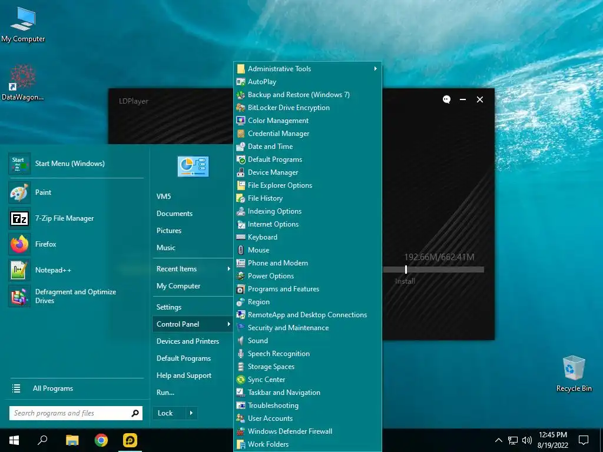Image resolution: width=603 pixels, height=452 pixels.
Task: Open My Computer in start menu
Action: (x=178, y=286)
